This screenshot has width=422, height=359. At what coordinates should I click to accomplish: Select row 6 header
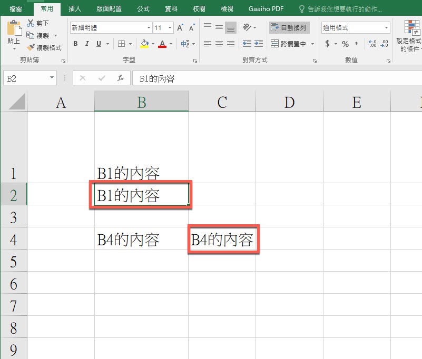coord(14,283)
